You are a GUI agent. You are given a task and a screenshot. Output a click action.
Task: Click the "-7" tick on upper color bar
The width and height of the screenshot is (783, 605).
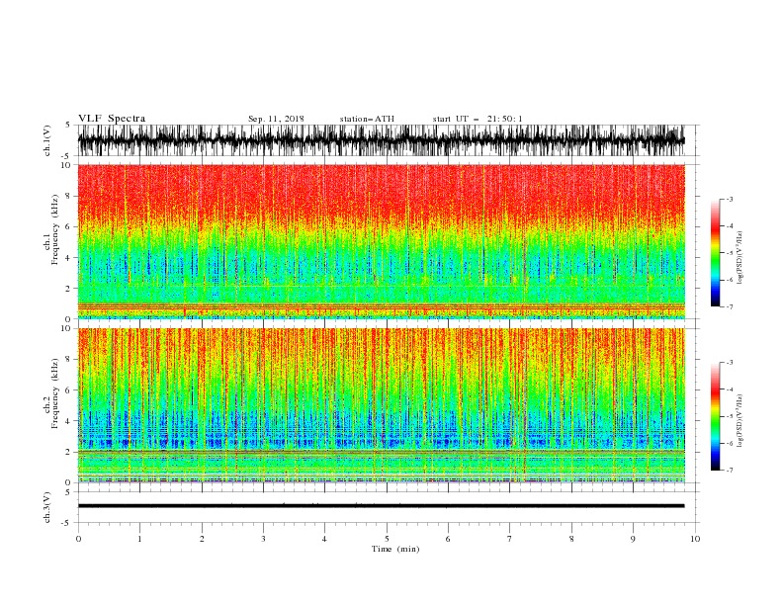(x=730, y=306)
